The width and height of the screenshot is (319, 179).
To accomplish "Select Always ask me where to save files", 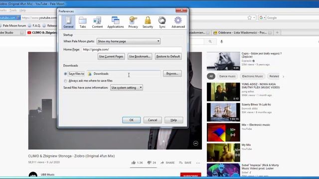I will [x=65, y=81].
